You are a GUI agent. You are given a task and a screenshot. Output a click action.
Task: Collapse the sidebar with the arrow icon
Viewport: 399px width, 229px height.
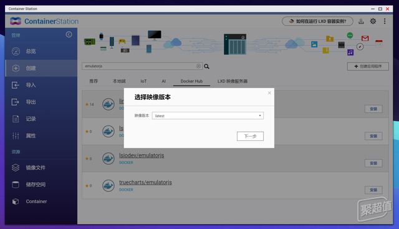pos(69,34)
